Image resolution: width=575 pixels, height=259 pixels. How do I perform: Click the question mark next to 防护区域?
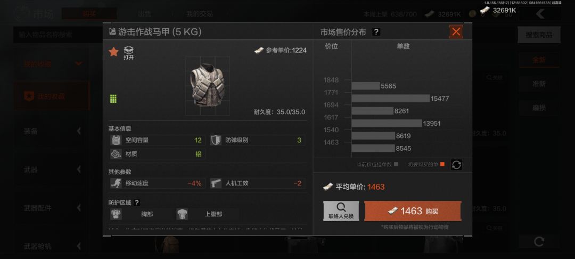click(137, 203)
